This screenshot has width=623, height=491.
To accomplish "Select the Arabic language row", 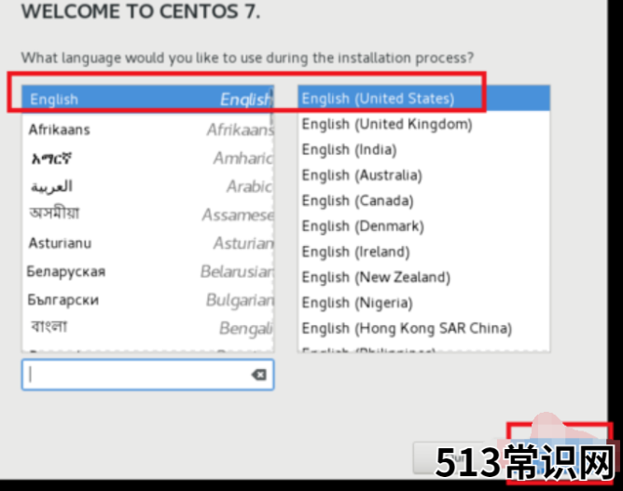I will click(147, 186).
